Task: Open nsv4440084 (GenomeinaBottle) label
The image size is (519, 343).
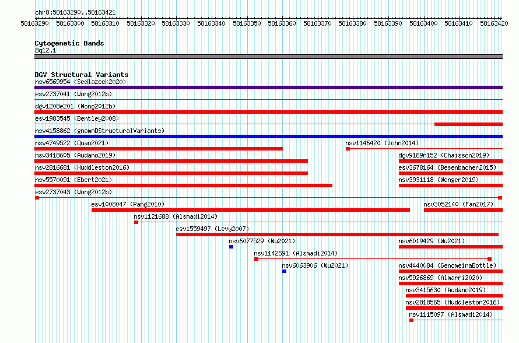Action: (x=447, y=265)
